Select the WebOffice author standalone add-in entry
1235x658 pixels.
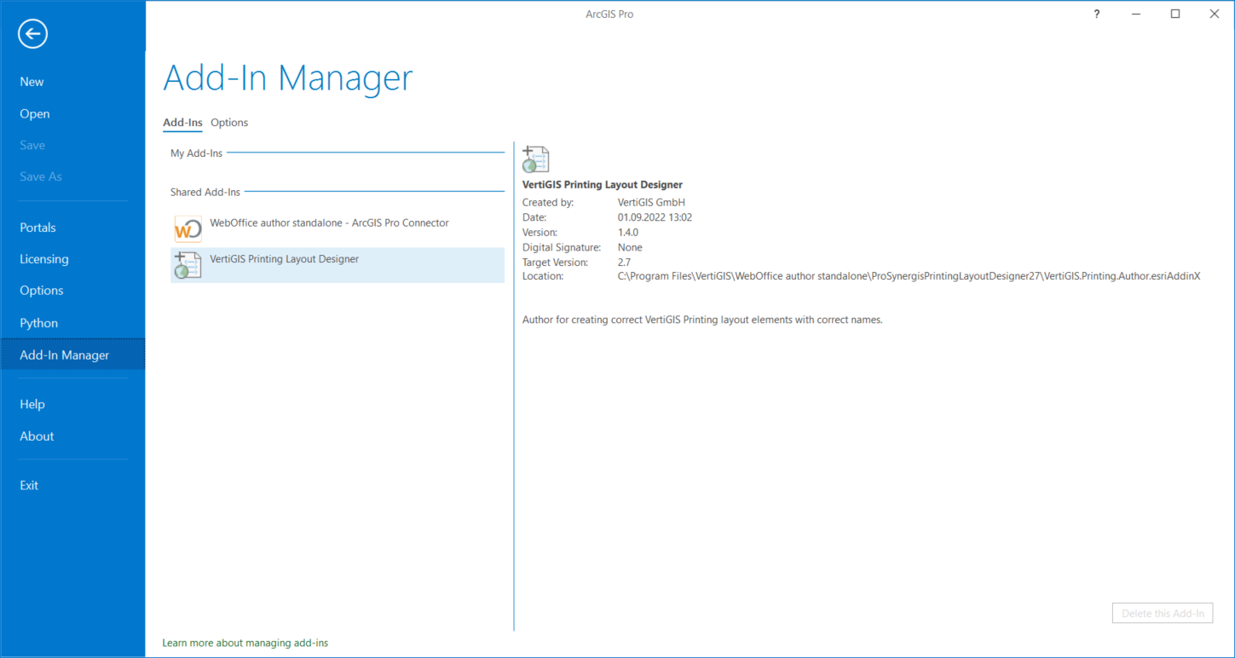[329, 222]
